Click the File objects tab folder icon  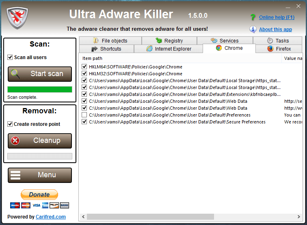[96, 40]
